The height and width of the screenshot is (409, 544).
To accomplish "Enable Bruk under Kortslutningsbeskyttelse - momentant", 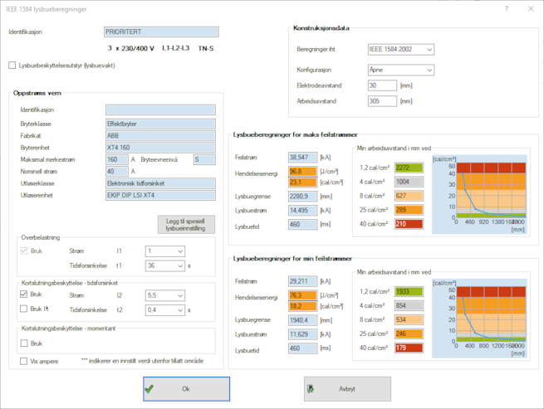I will [24, 343].
